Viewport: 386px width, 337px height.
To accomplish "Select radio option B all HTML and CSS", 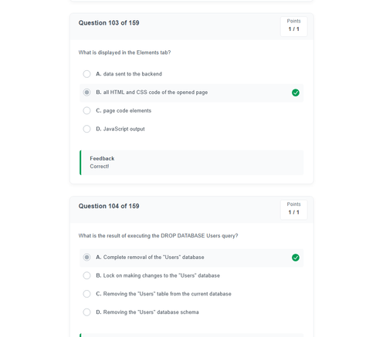I will [86, 93].
